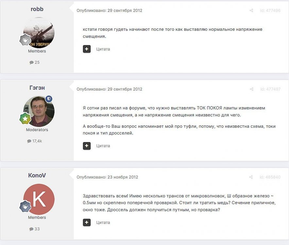Click Гэгэн's green star rank badge
Image resolution: width=289 pixels, height=245 pixels.
point(25,119)
